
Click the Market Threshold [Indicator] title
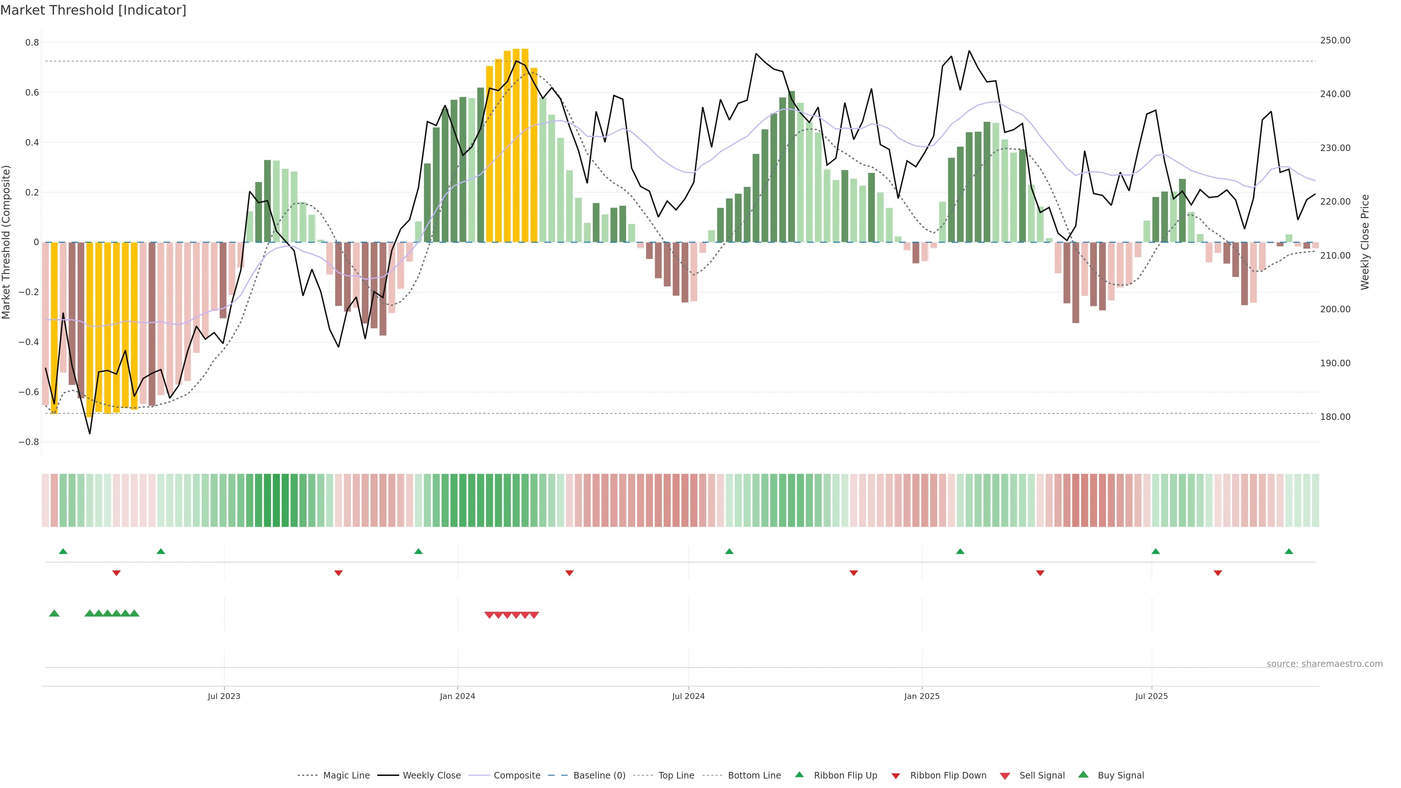pos(93,10)
